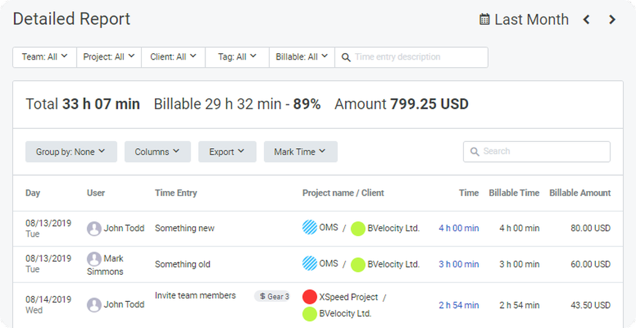Click the calendar icon beside Last Month

pos(485,19)
